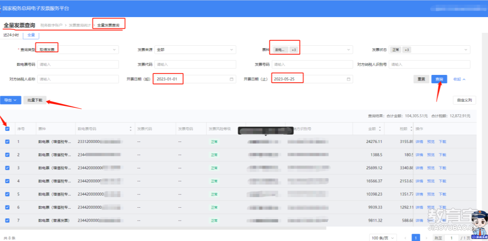Click the 国家税务总局电子发票服务平台 header title

point(36,8)
